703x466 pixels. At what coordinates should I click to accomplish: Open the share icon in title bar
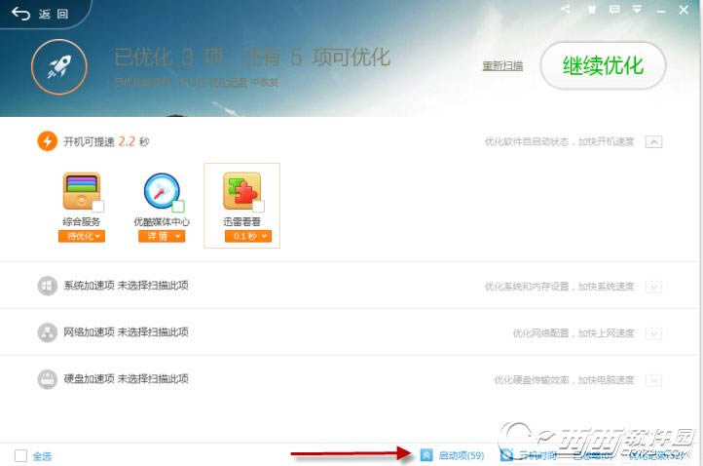pos(566,9)
